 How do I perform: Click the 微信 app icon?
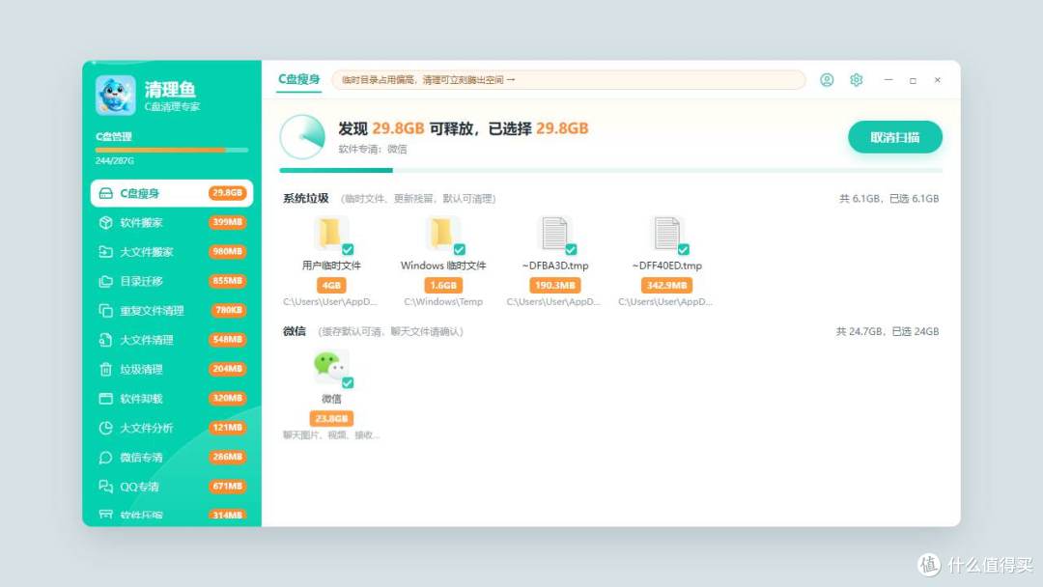click(330, 367)
